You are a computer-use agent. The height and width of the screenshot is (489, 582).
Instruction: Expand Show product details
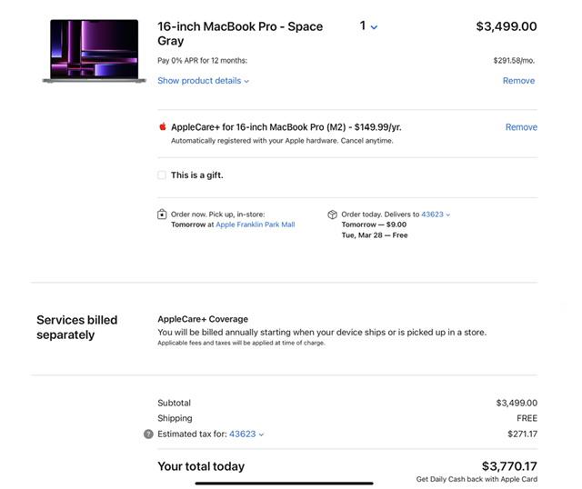click(203, 81)
